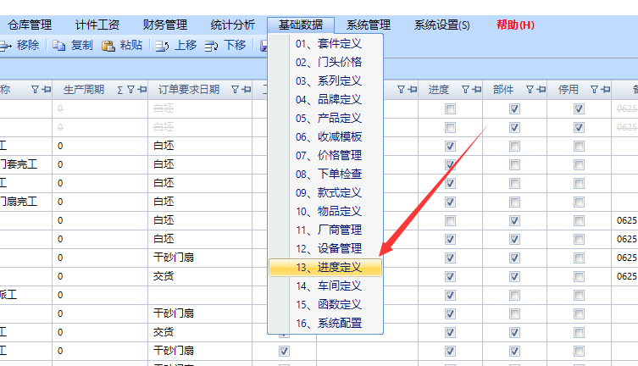The height and width of the screenshot is (366, 638).
Task: Click filter icon in 部件 column header
Action: click(x=530, y=89)
